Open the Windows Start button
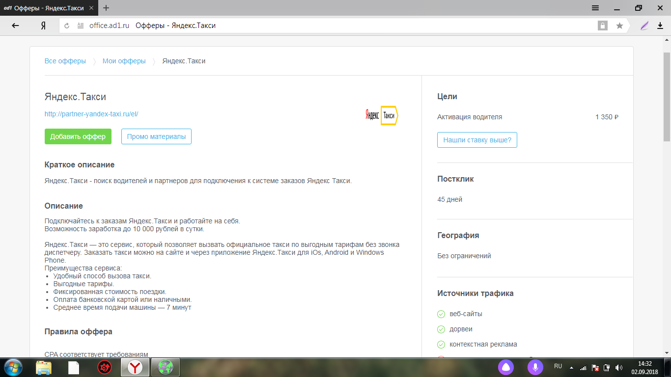The image size is (671, 377). tap(13, 367)
